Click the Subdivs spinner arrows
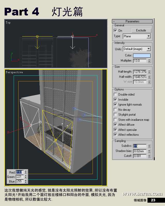This screenshot has width=165, height=206. click(x=149, y=146)
